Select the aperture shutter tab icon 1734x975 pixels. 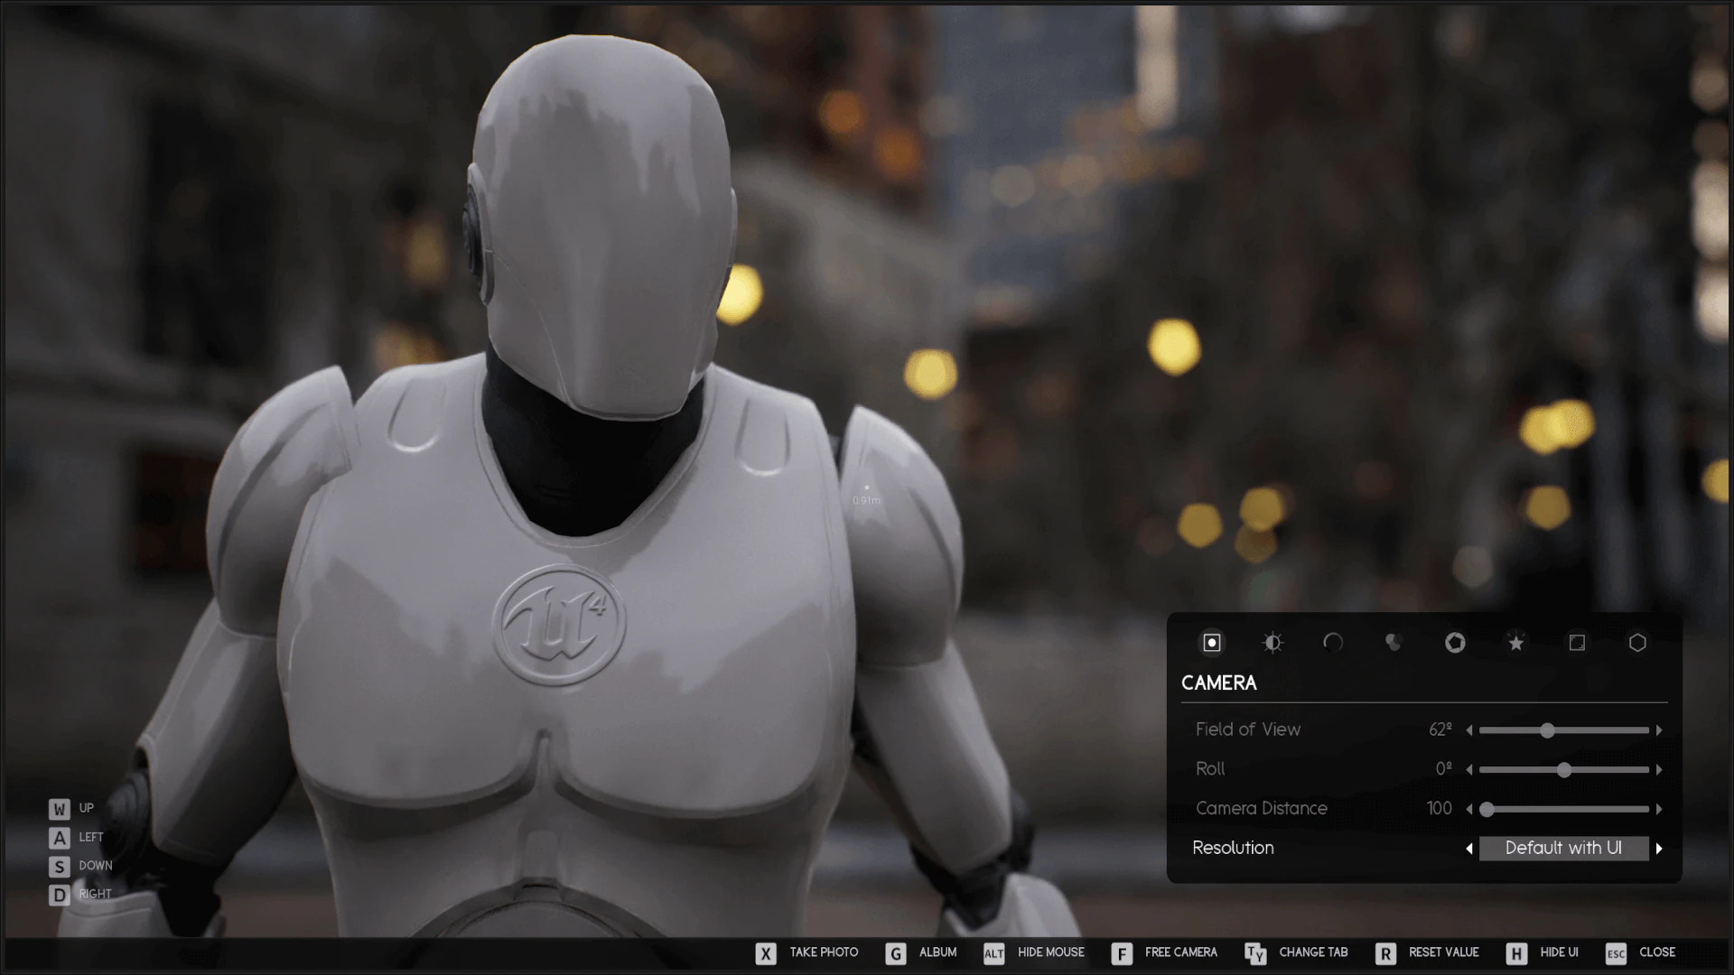point(1455,643)
